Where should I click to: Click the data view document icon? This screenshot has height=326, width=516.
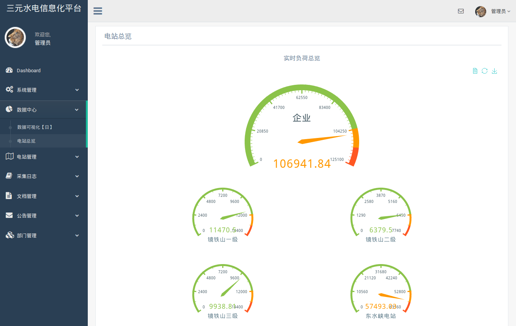(475, 71)
